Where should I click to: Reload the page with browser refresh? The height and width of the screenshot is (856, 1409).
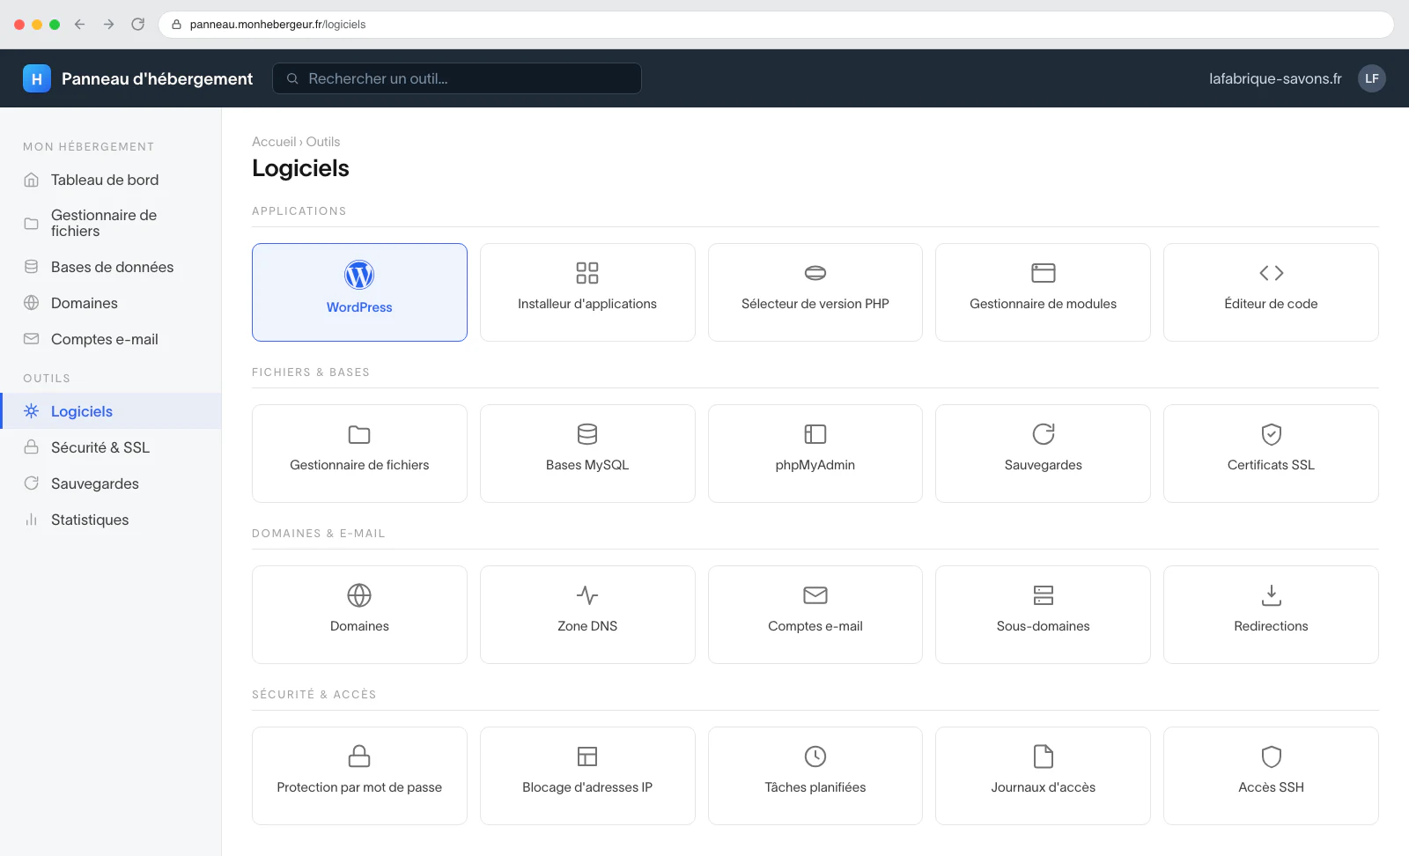click(138, 25)
